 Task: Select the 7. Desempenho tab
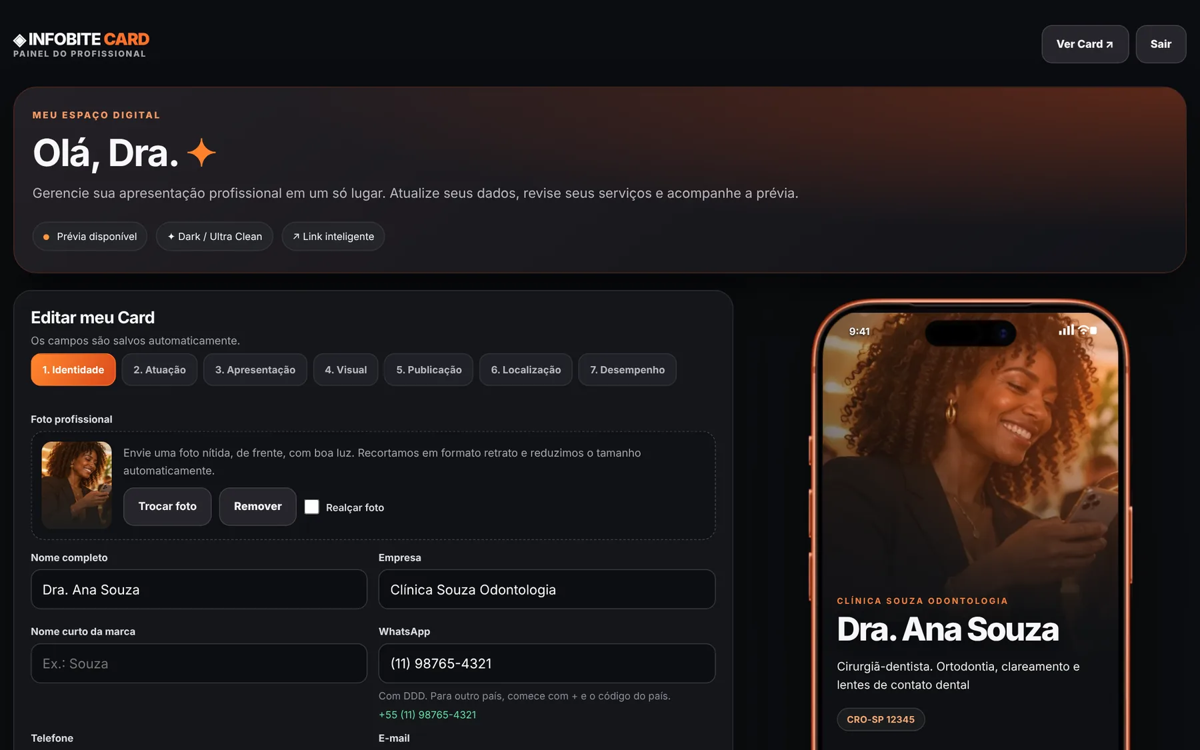click(627, 370)
